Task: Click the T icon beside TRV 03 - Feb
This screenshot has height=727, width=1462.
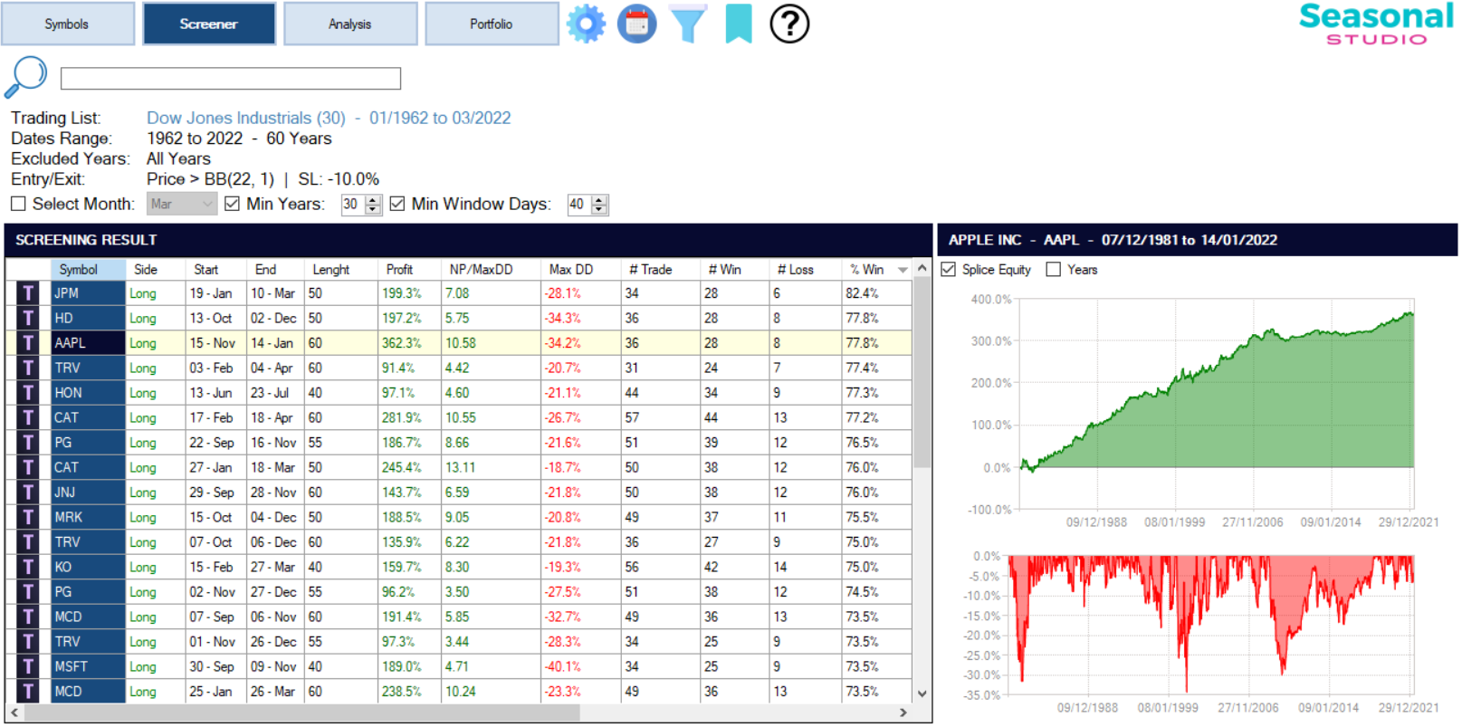Action: [28, 368]
